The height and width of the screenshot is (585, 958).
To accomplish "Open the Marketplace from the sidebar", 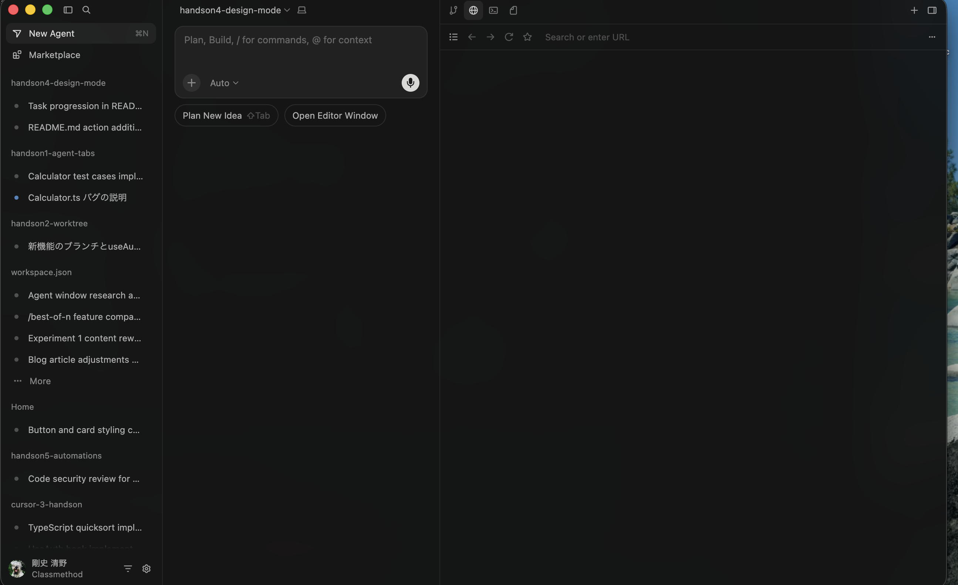I will [54, 55].
